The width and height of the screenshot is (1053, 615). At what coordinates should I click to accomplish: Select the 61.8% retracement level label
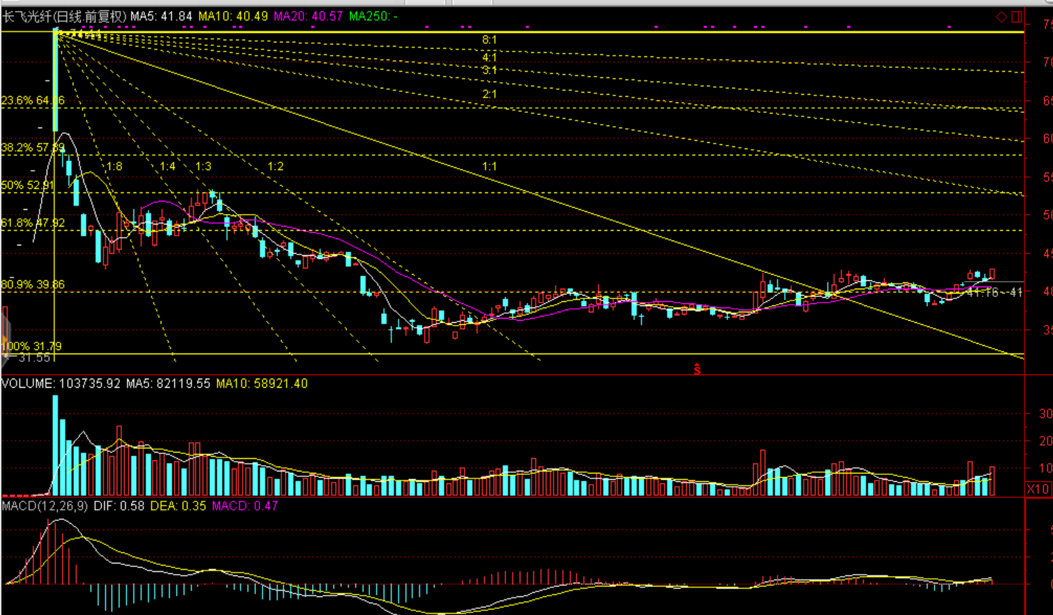click(33, 223)
